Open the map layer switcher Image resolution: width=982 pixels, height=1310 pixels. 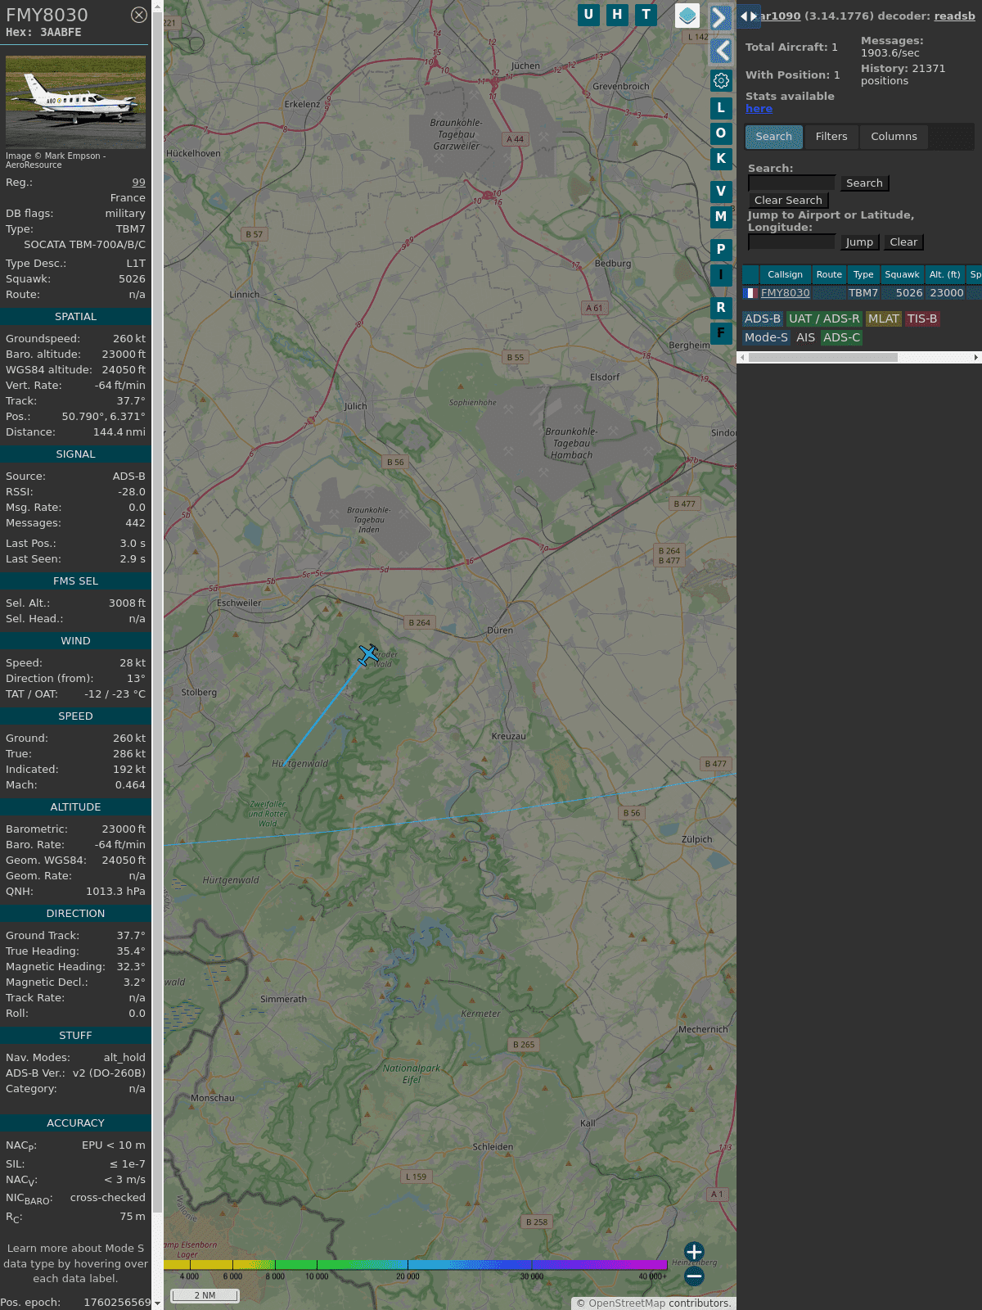tap(687, 16)
